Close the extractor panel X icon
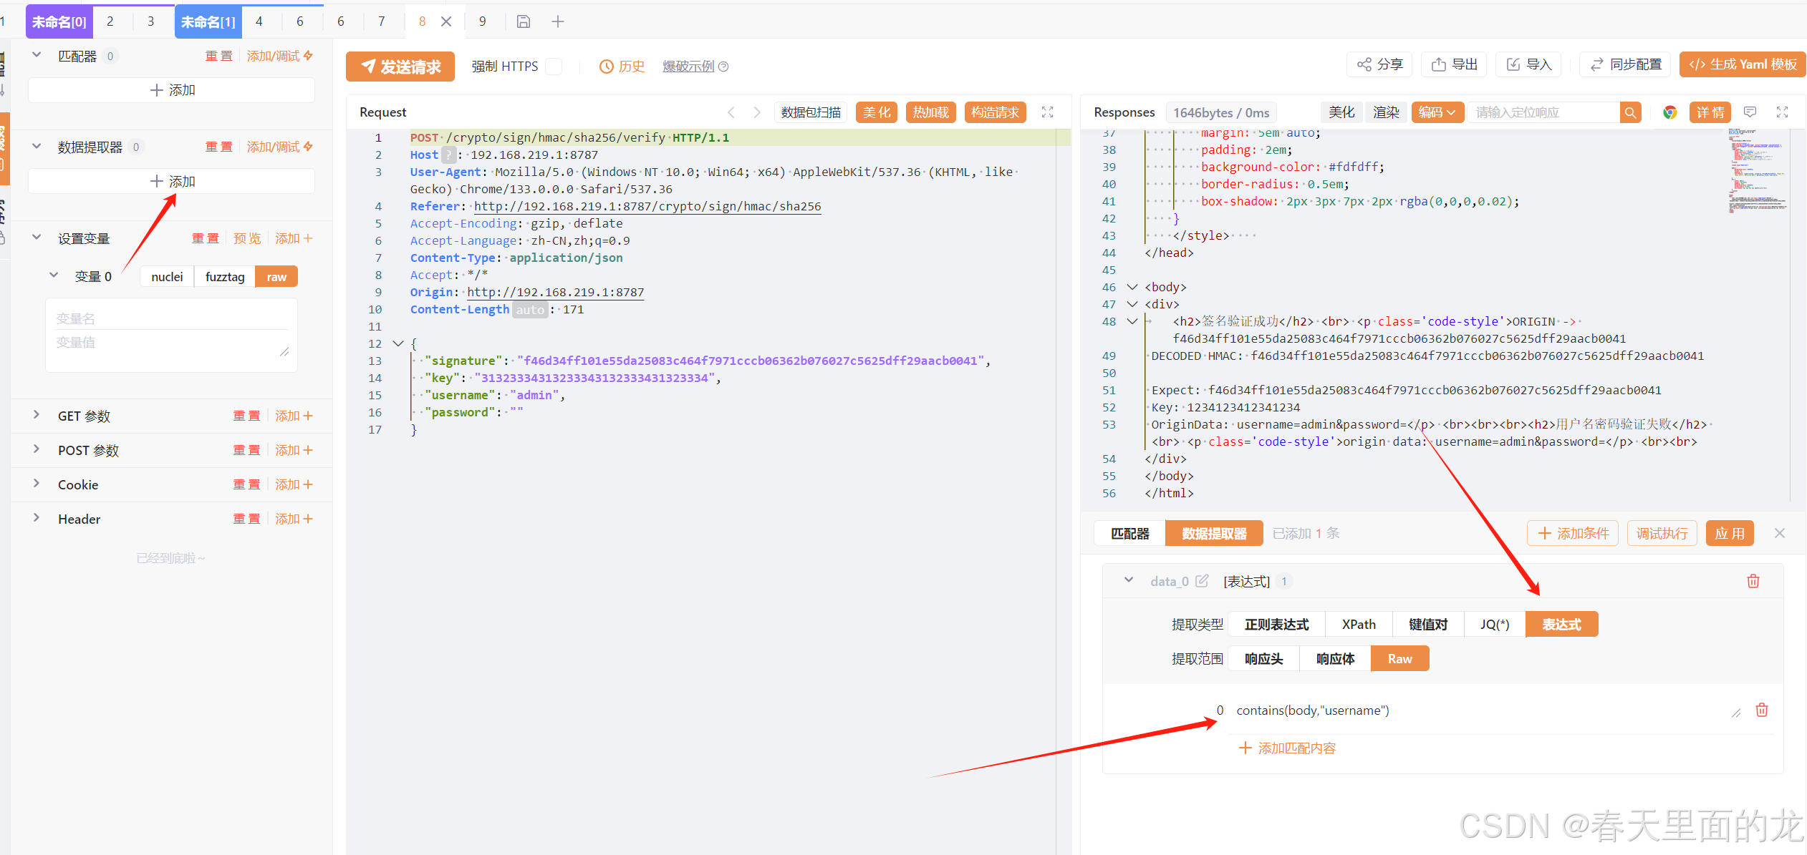 (1780, 533)
